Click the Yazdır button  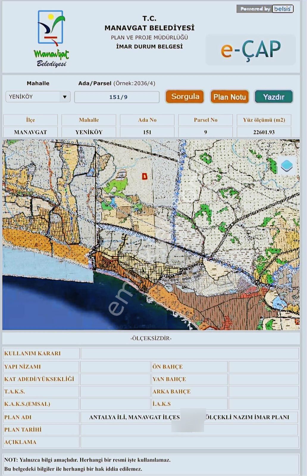274,97
